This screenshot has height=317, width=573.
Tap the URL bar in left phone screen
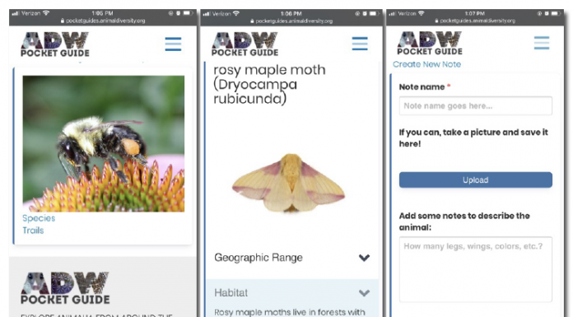(x=103, y=21)
